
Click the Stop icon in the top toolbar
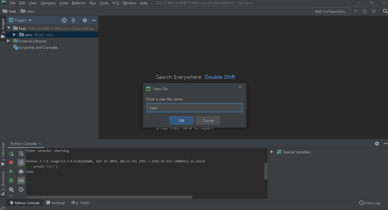[374, 11]
